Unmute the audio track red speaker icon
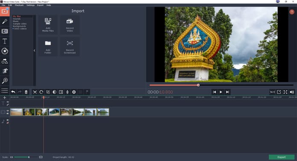Screen dimensions: 297x161 [8, 123]
